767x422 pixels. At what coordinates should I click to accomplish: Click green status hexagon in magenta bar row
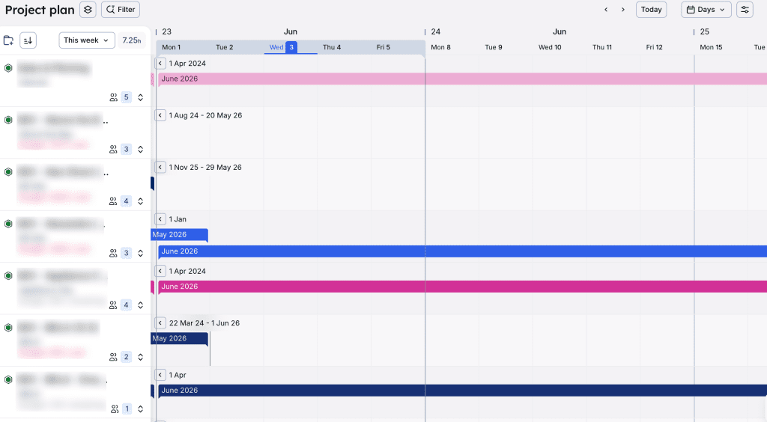[8, 275]
